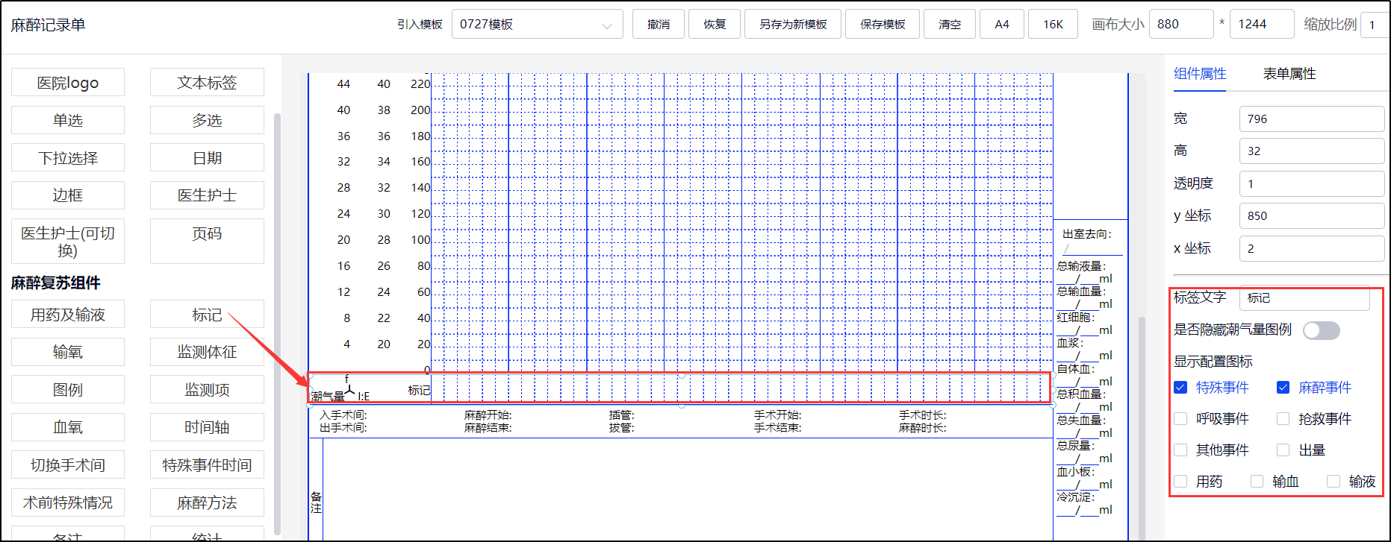The height and width of the screenshot is (542, 1391).
Task: Click the 麻醉开始 label on canvas
Action: click(x=488, y=415)
